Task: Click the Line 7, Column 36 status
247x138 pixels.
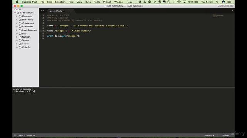Action: pyautogui.click(x=26, y=135)
